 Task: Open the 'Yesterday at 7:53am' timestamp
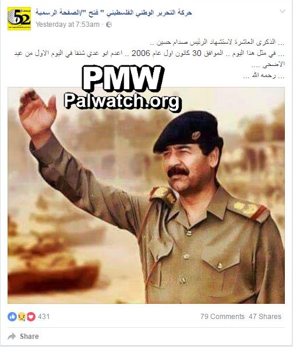pos(68,24)
